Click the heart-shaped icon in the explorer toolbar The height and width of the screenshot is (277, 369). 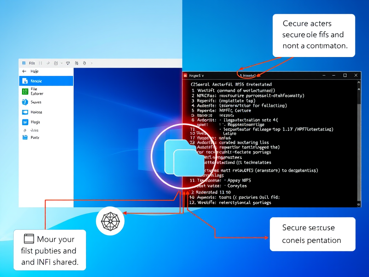pos(68,63)
